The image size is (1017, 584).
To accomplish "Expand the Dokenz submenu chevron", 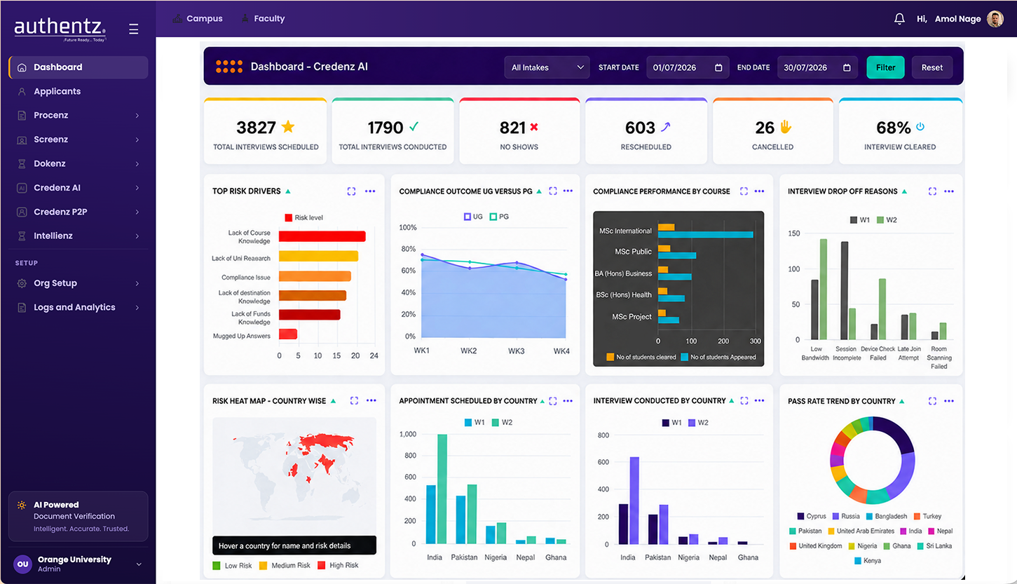I will [x=137, y=163].
